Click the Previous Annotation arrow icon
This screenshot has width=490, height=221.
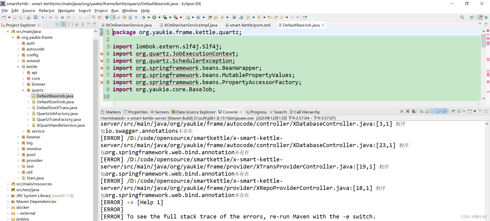[259, 17]
